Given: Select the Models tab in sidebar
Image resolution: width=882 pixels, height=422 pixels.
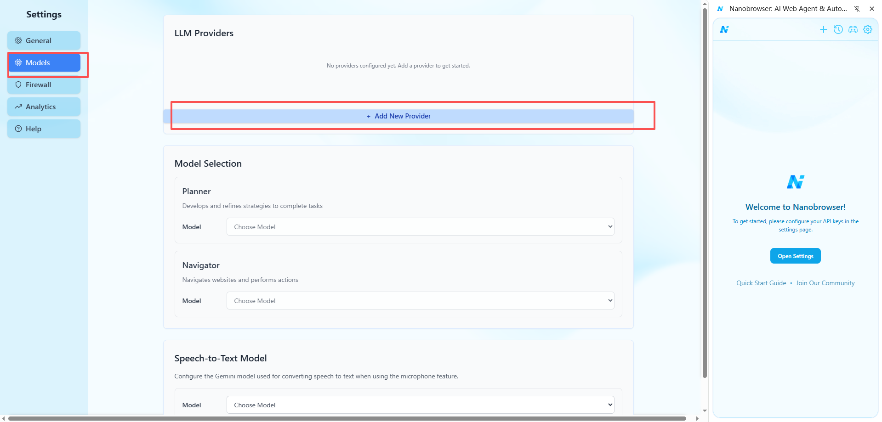Looking at the screenshot, I should coord(44,62).
